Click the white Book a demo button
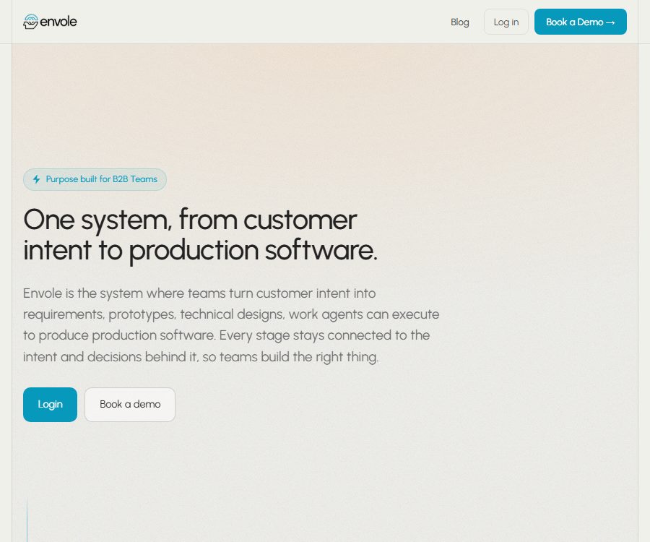Screen dimensions: 650x542 pyautogui.click(x=130, y=404)
